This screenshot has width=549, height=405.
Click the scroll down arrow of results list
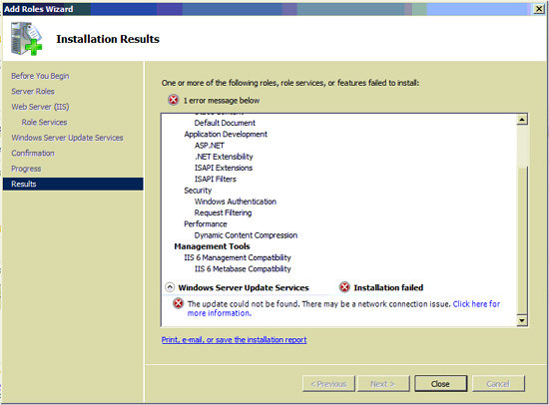[x=522, y=320]
